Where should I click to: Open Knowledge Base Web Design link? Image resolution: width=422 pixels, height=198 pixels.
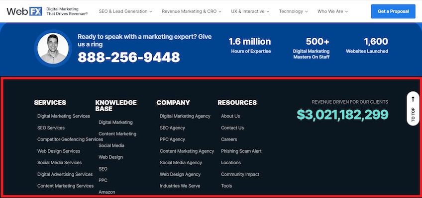coord(110,157)
